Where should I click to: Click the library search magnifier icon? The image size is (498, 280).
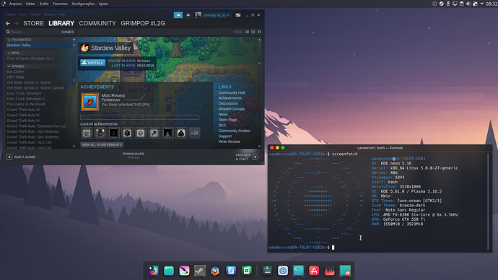[x=8, y=32]
